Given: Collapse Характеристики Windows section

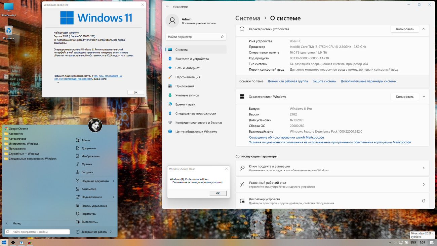Looking at the screenshot, I should pos(424,97).
